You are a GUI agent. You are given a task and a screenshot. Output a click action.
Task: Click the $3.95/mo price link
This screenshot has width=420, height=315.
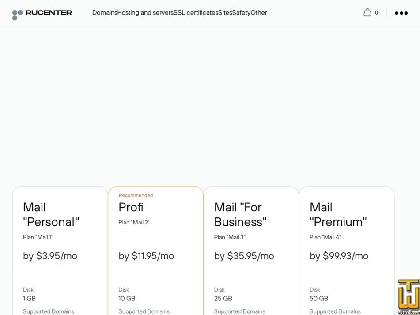[x=50, y=256]
